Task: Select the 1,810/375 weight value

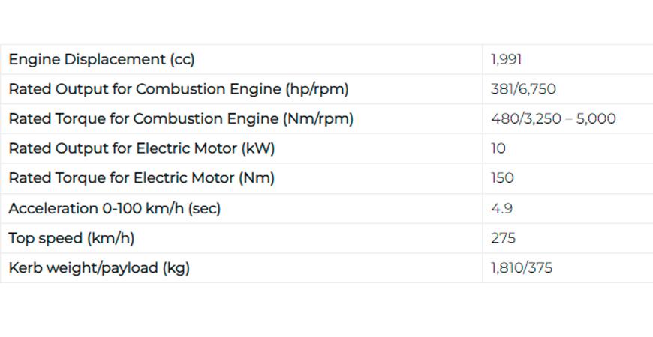Action: (522, 268)
